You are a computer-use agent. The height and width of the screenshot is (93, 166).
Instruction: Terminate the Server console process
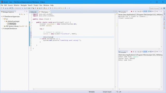coord(132,11)
